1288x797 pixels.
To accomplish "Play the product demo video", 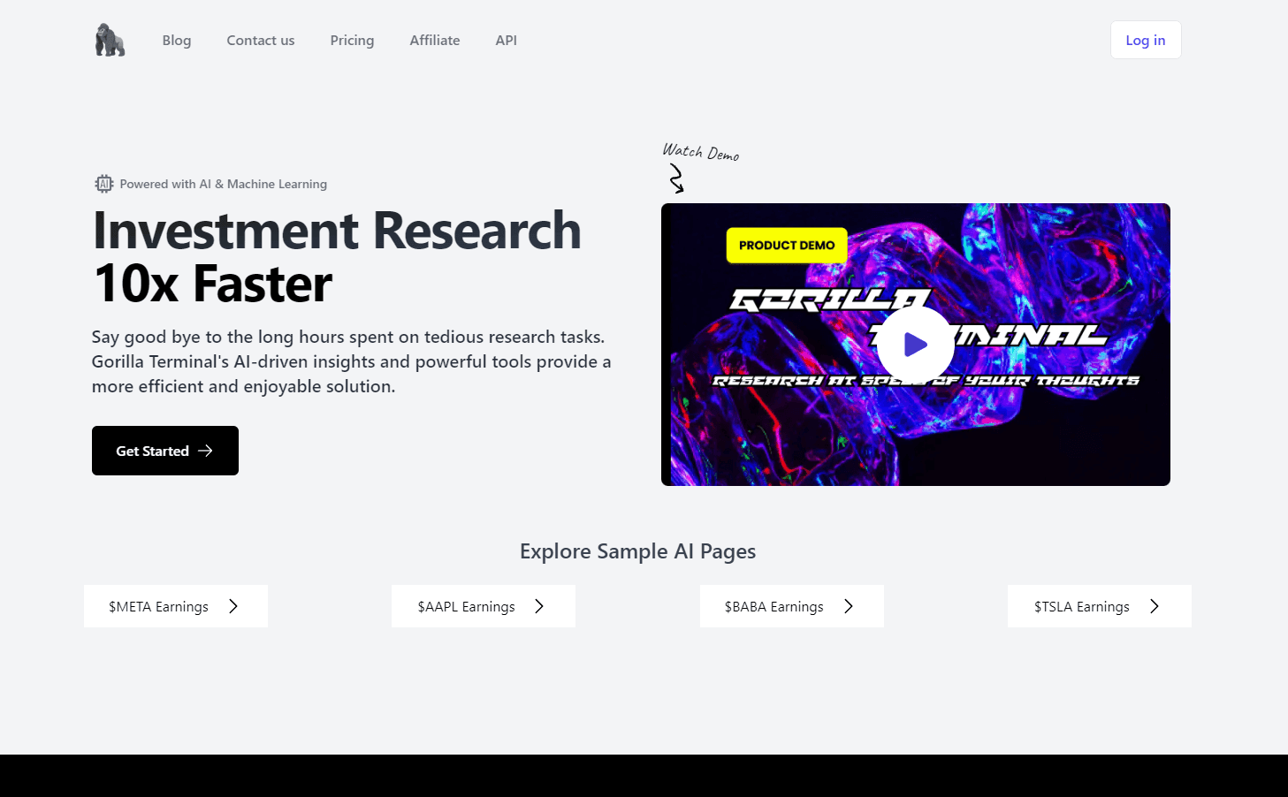I will coord(915,345).
